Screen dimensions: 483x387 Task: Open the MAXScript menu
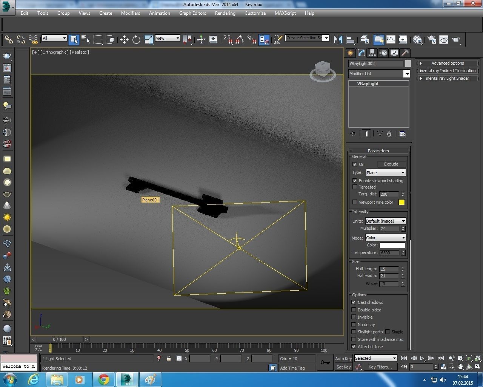coord(285,13)
